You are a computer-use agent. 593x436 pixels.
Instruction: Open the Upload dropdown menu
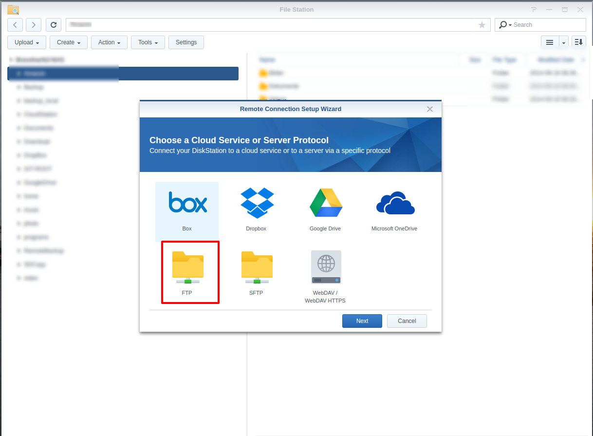tap(27, 42)
